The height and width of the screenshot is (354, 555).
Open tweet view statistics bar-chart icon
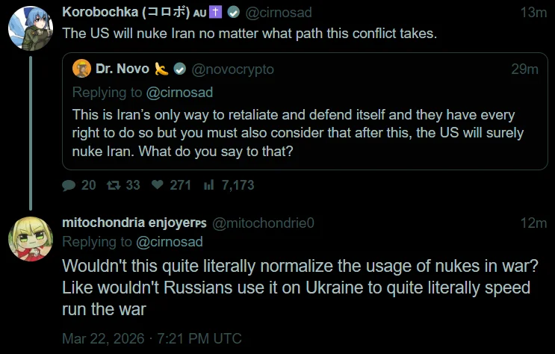(209, 184)
